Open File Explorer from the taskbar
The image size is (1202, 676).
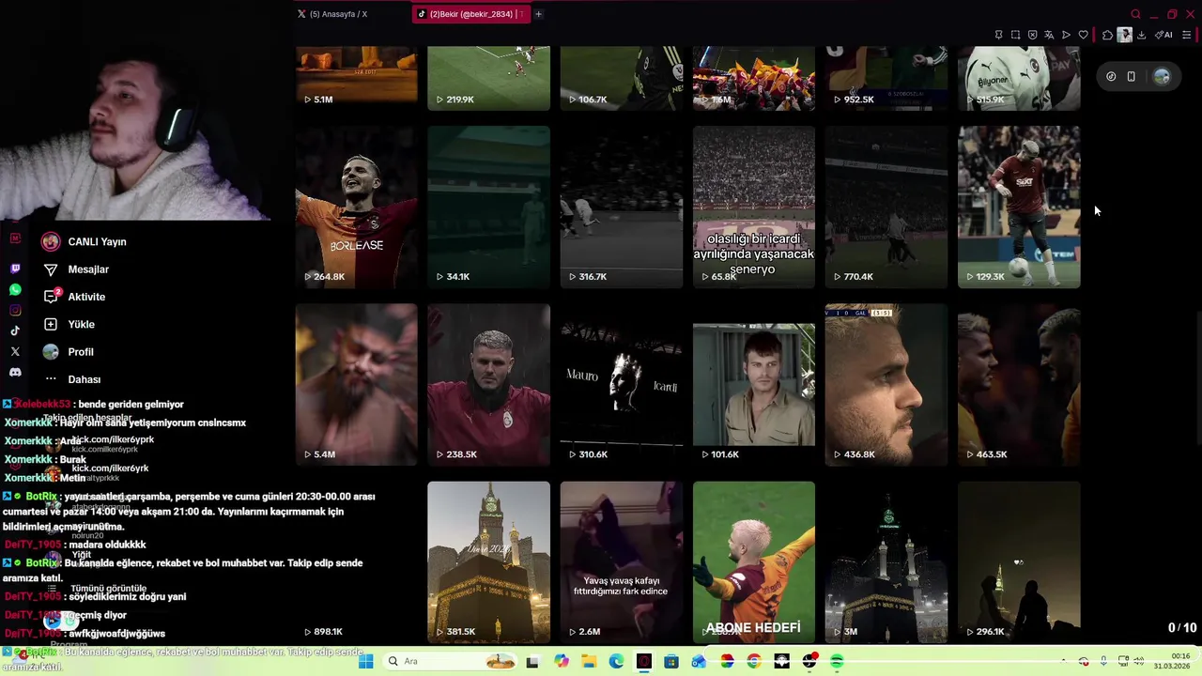589,662
